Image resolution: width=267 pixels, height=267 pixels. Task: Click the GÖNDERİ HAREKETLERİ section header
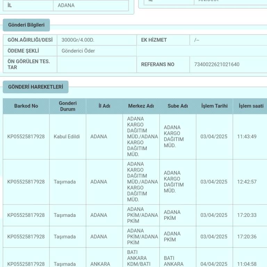35,87
